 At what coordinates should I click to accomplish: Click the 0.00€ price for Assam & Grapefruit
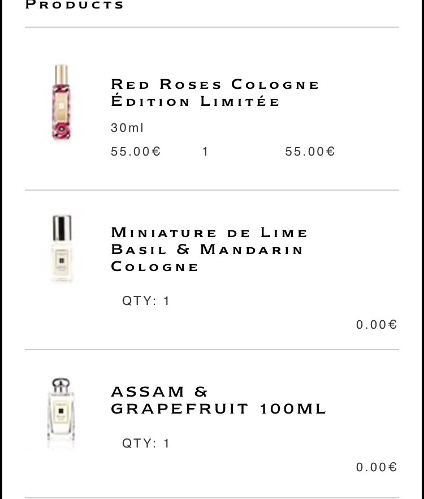coord(377,467)
